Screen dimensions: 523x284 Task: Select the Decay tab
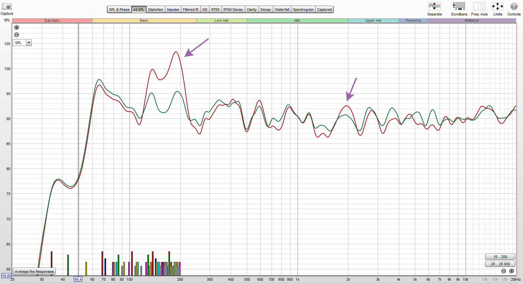(x=266, y=10)
